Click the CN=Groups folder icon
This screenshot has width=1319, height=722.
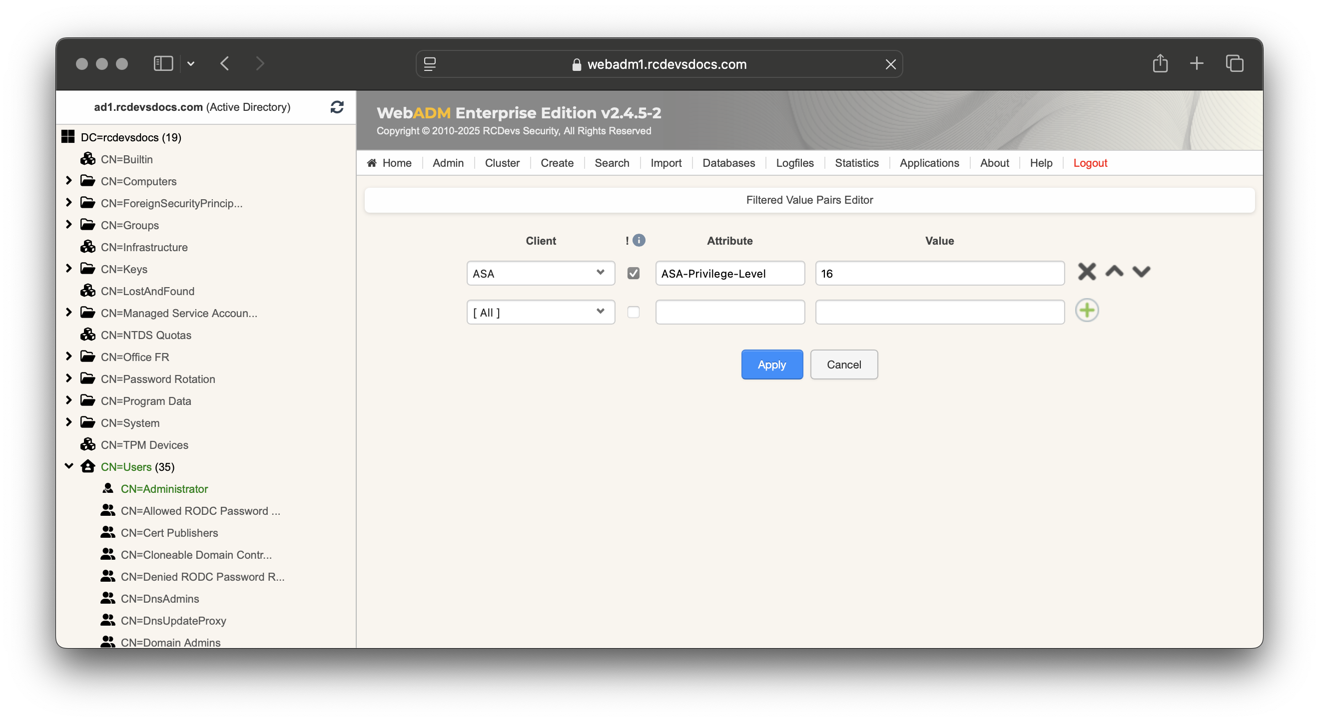pyautogui.click(x=87, y=225)
